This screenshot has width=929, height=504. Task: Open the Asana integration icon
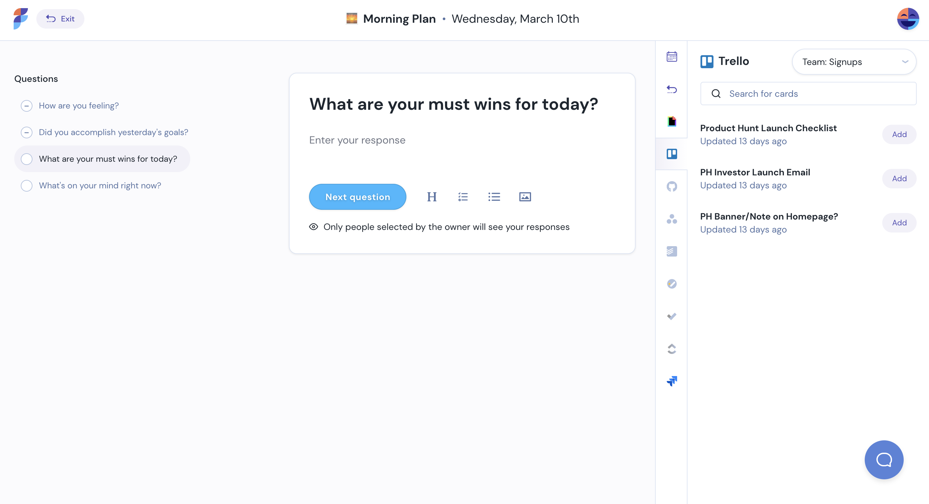672,219
